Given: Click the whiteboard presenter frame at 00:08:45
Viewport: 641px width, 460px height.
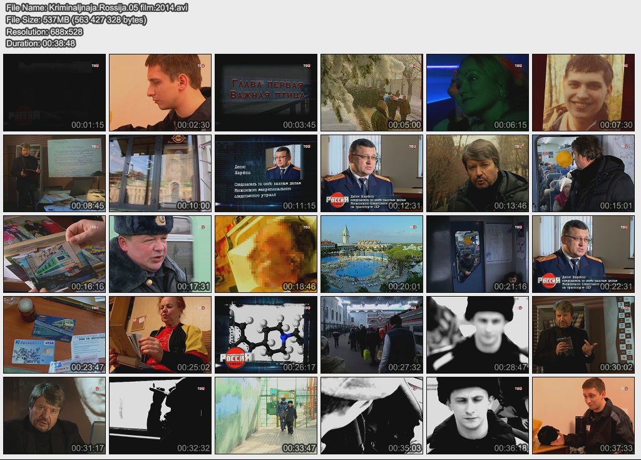Looking at the screenshot, I should click(x=54, y=173).
